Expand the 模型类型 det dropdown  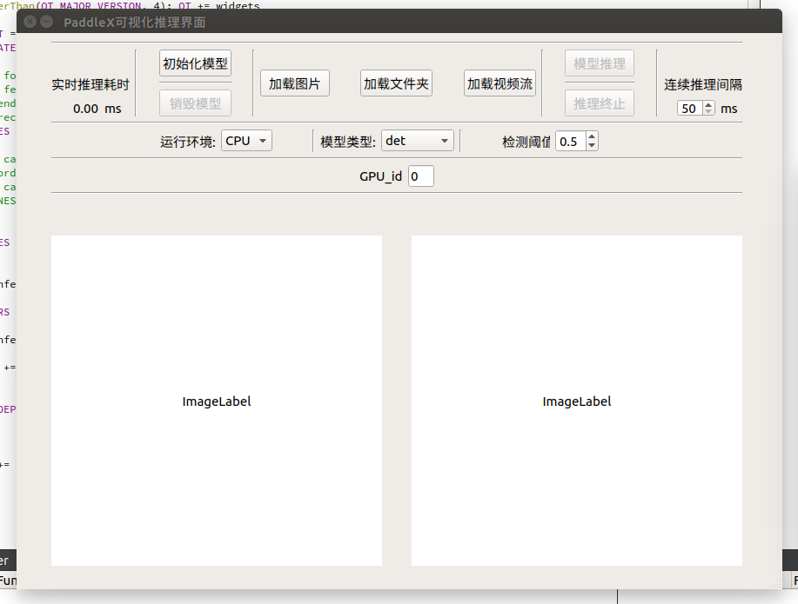pos(418,141)
